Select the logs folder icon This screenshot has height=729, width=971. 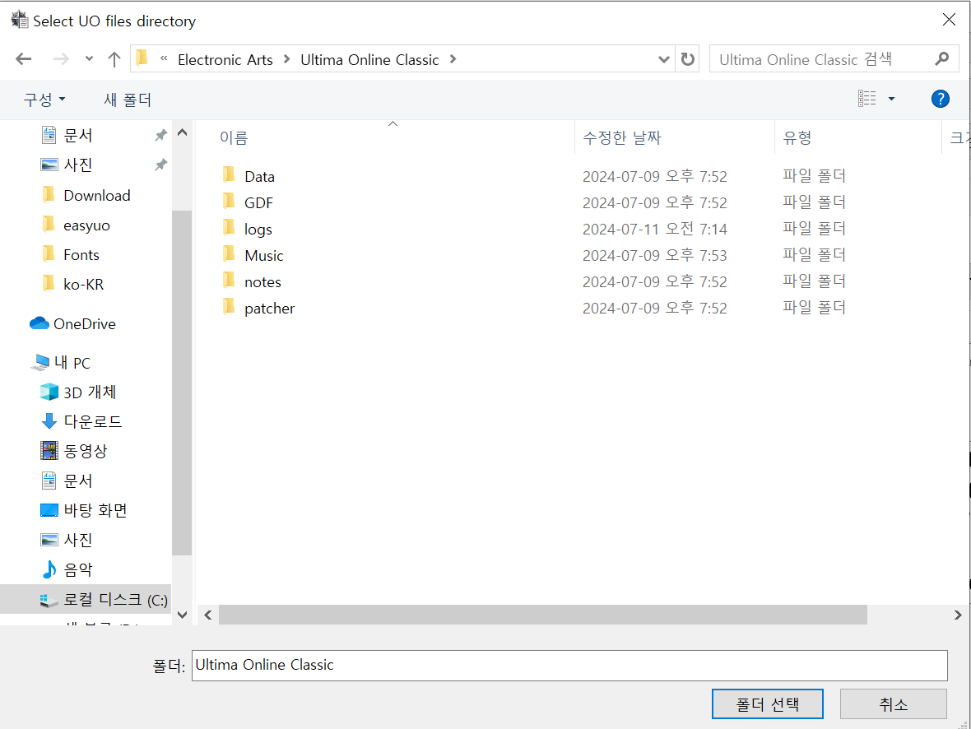point(229,228)
